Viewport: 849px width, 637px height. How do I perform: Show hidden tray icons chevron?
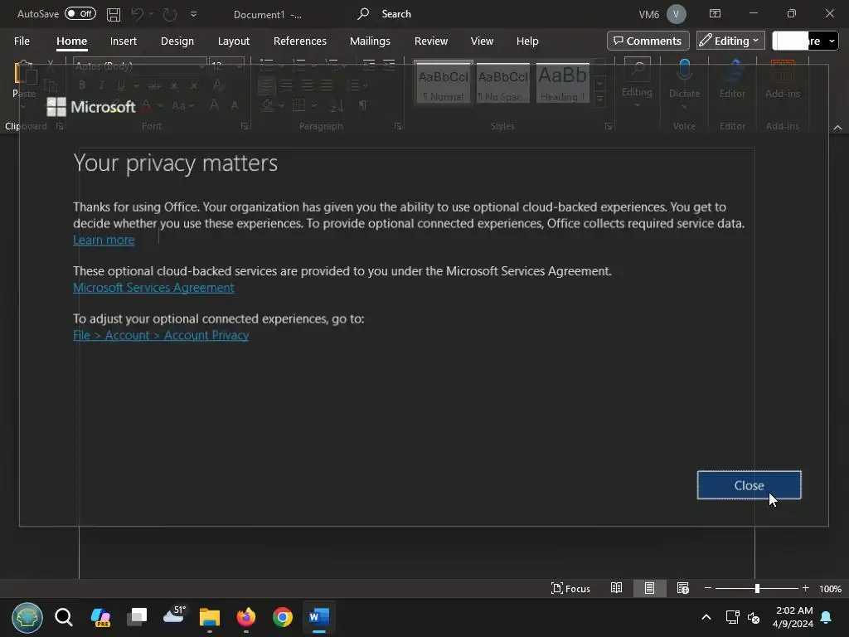(x=706, y=617)
